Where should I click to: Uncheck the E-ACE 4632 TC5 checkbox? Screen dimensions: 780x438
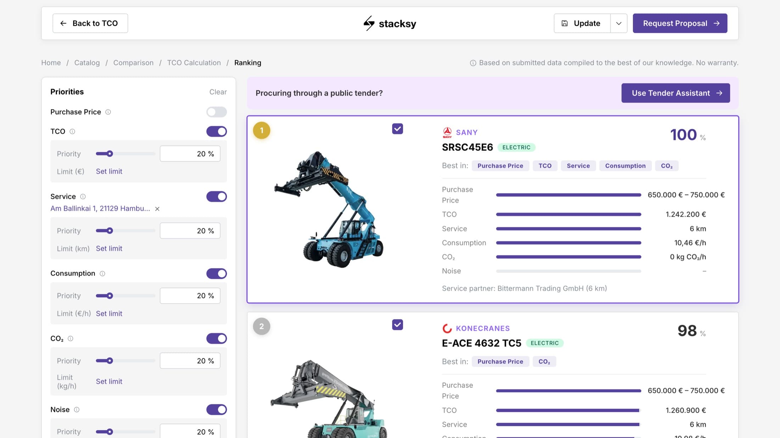397,325
